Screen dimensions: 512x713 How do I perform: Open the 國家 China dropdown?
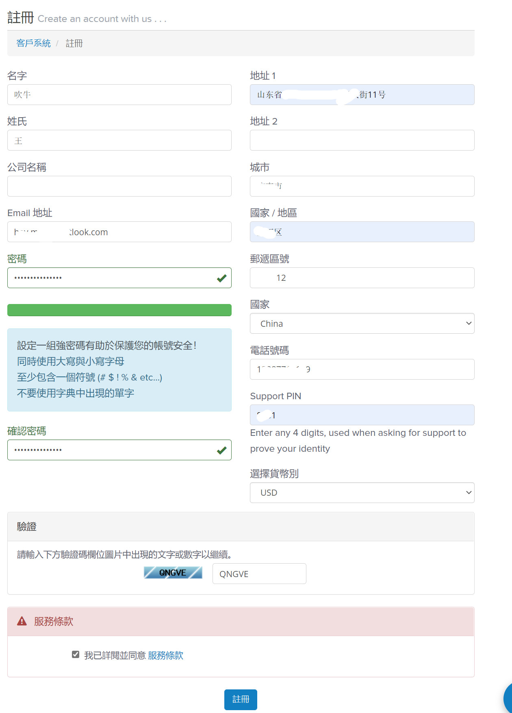pyautogui.click(x=362, y=324)
